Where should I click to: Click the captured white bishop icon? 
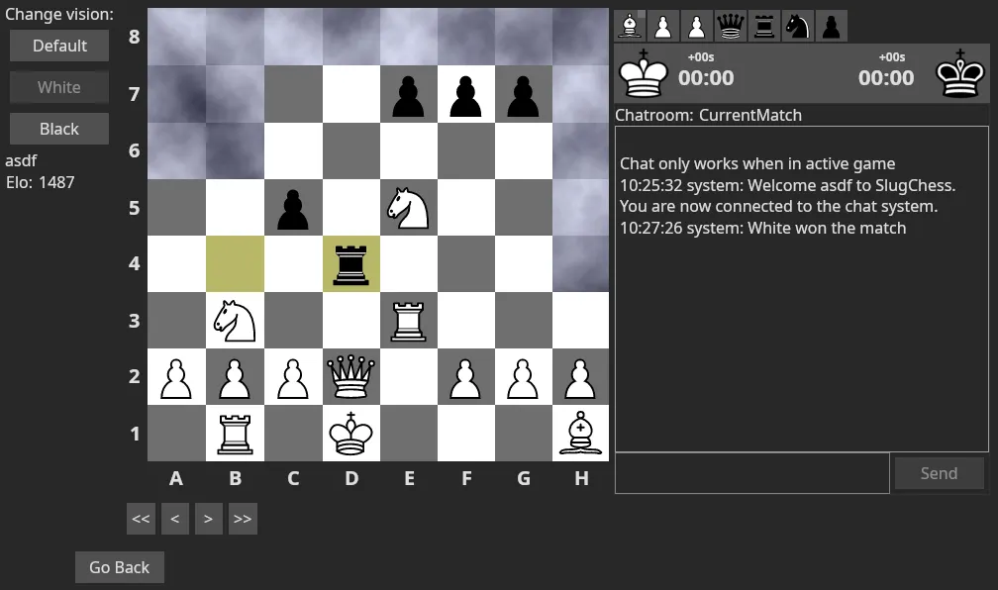coord(630,26)
